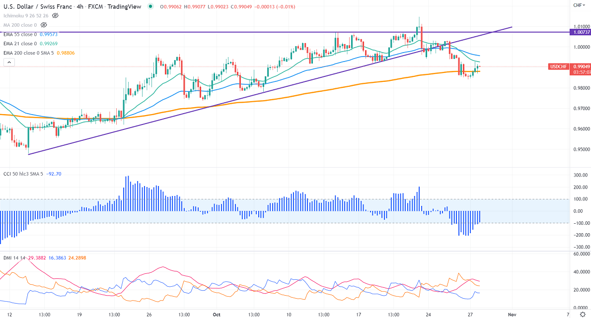Click the 1.00000 price axis label
This screenshot has height=318, width=591.
click(582, 47)
